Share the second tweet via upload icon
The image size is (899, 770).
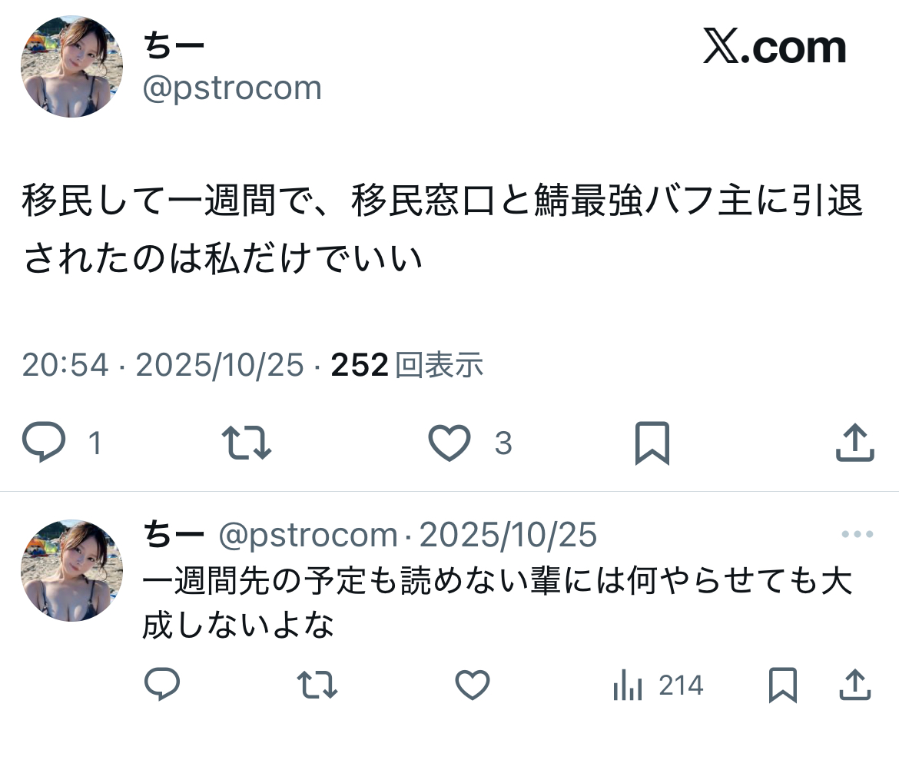[x=855, y=685]
